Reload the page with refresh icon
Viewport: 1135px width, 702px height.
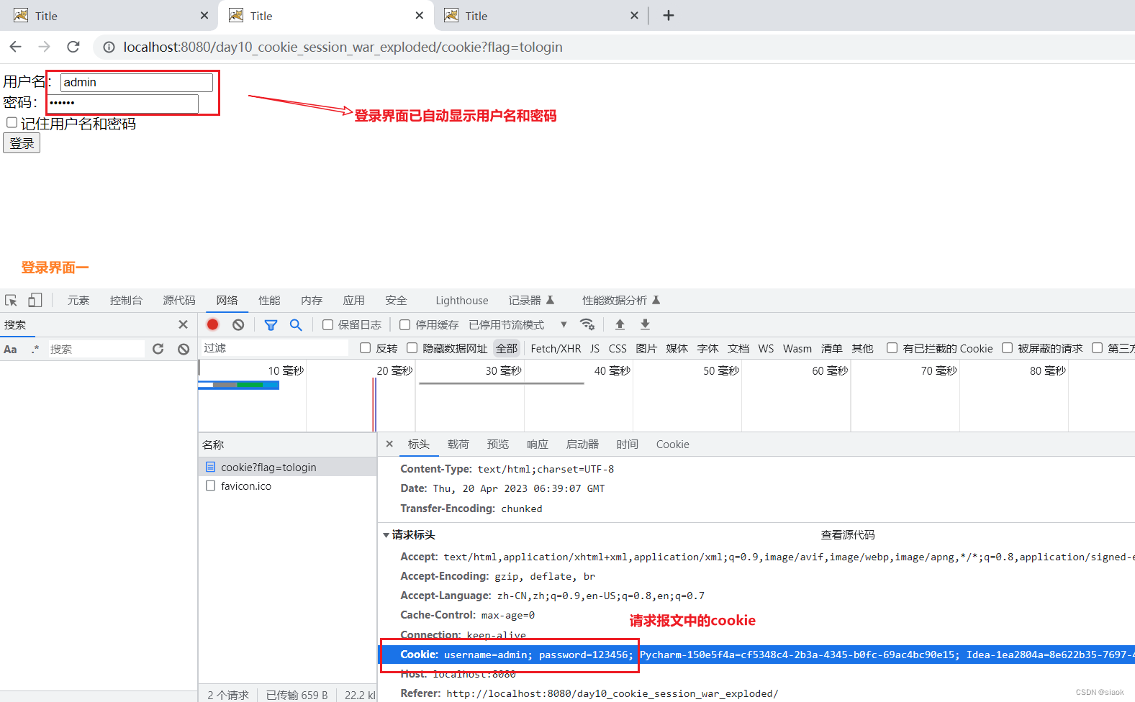[x=73, y=47]
